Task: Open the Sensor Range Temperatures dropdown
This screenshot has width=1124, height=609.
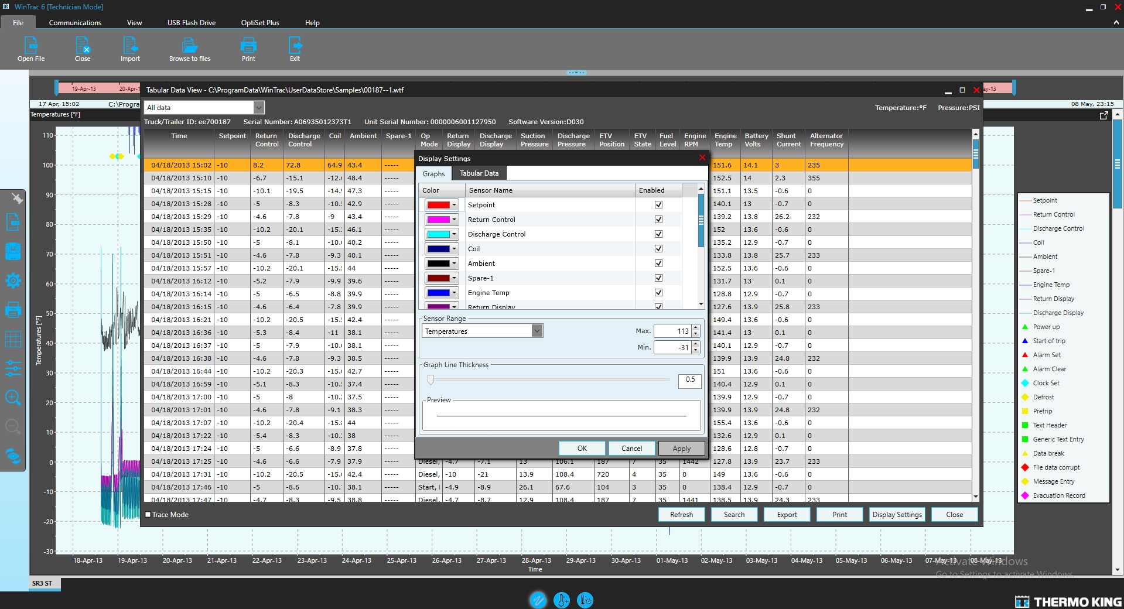Action: click(x=537, y=330)
